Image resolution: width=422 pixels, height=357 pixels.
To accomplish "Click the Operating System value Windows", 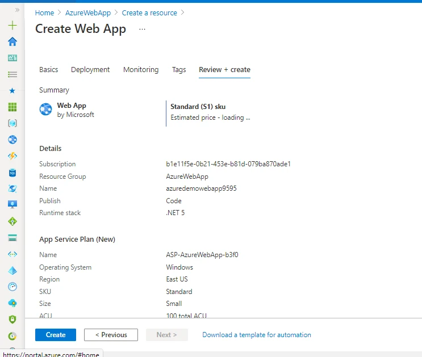I will [179, 267].
